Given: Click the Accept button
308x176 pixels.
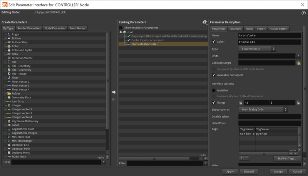Looking at the screenshot, I should click(x=278, y=171).
